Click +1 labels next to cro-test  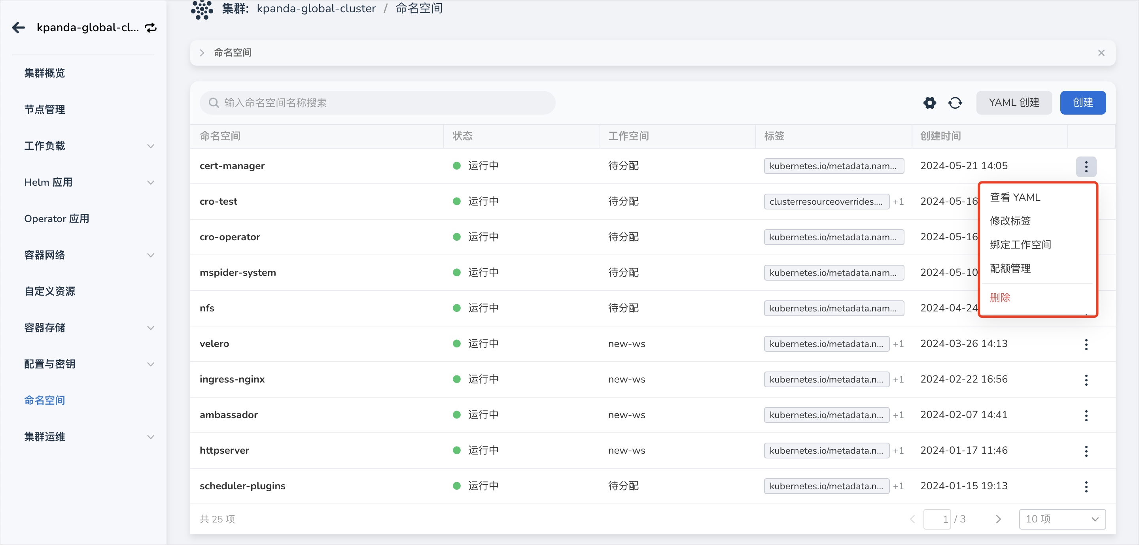coord(898,202)
